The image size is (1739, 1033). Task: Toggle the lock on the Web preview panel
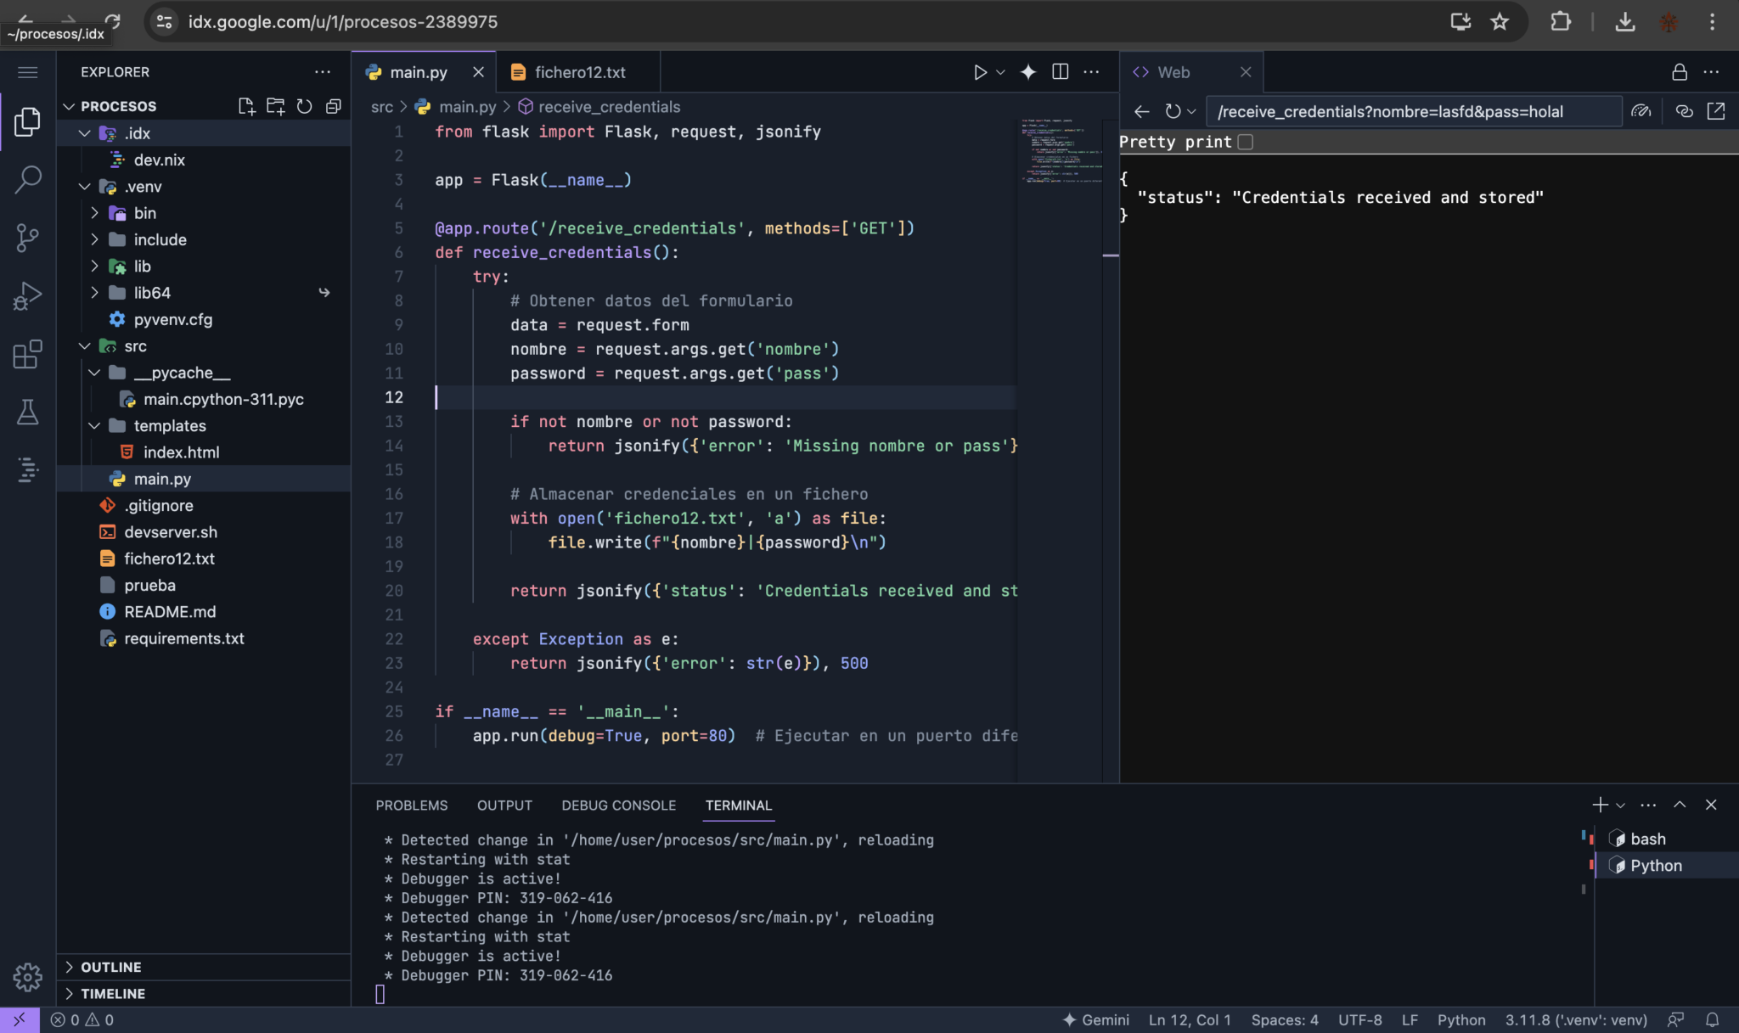click(x=1679, y=72)
